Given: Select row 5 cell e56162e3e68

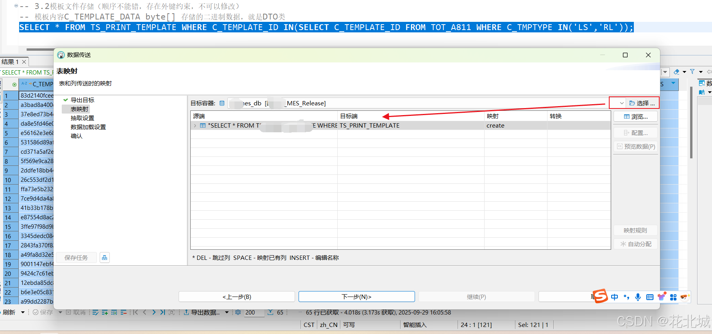Looking at the screenshot, I should (x=37, y=133).
